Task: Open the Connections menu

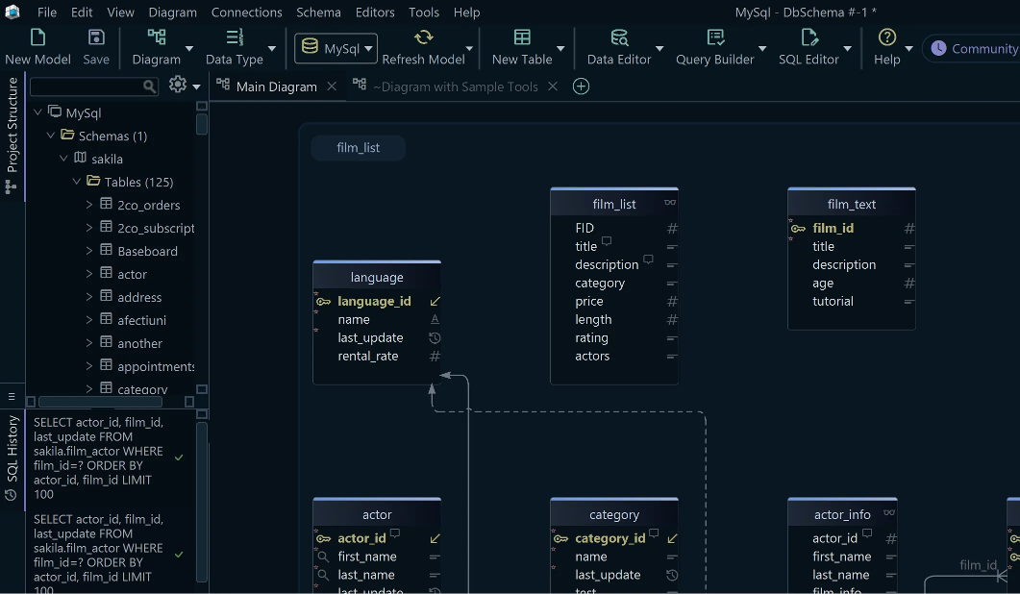Action: coord(246,12)
